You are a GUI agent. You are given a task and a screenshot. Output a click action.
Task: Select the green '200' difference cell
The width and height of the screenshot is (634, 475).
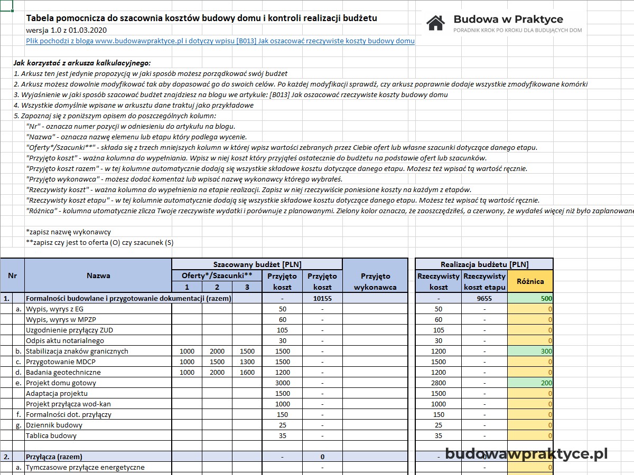(x=530, y=383)
